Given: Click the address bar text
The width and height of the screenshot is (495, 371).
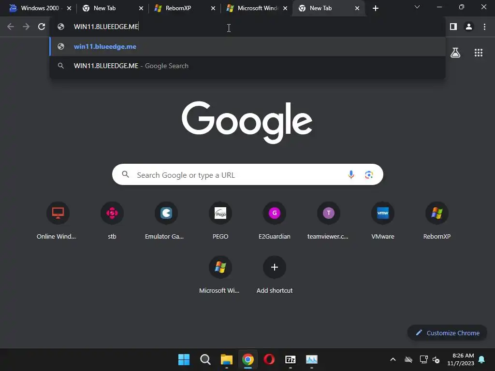Looking at the screenshot, I should (106, 27).
